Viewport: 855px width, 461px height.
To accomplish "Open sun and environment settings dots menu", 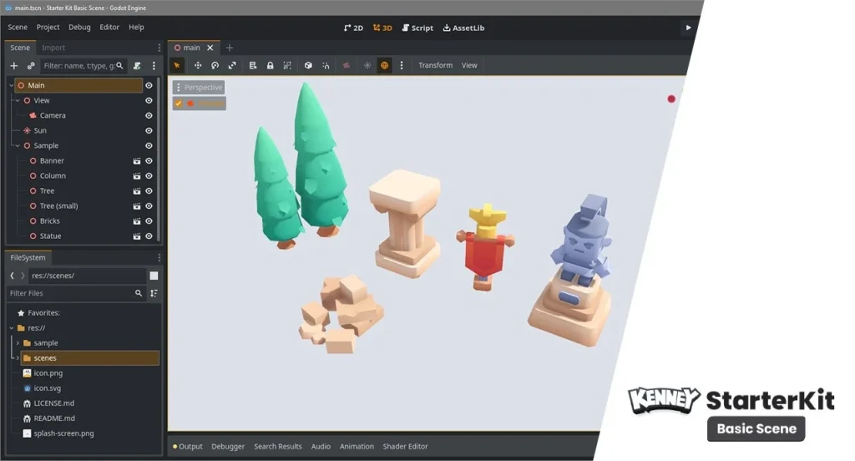I will tap(402, 65).
